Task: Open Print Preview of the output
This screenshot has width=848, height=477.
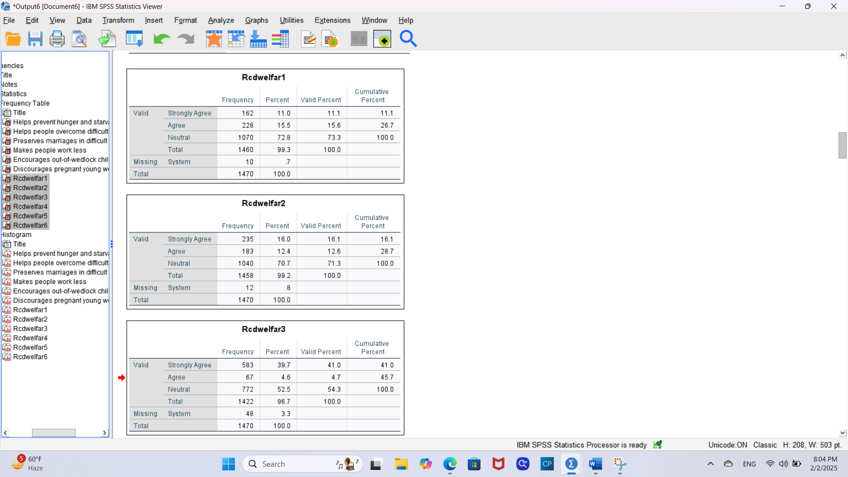Action: click(x=79, y=38)
